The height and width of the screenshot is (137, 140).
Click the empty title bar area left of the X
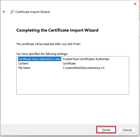point(89,4)
